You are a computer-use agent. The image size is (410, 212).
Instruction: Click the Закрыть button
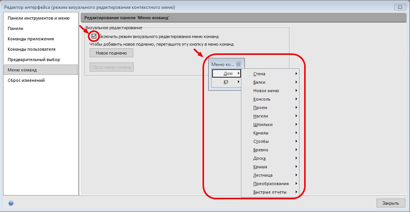coord(391,203)
